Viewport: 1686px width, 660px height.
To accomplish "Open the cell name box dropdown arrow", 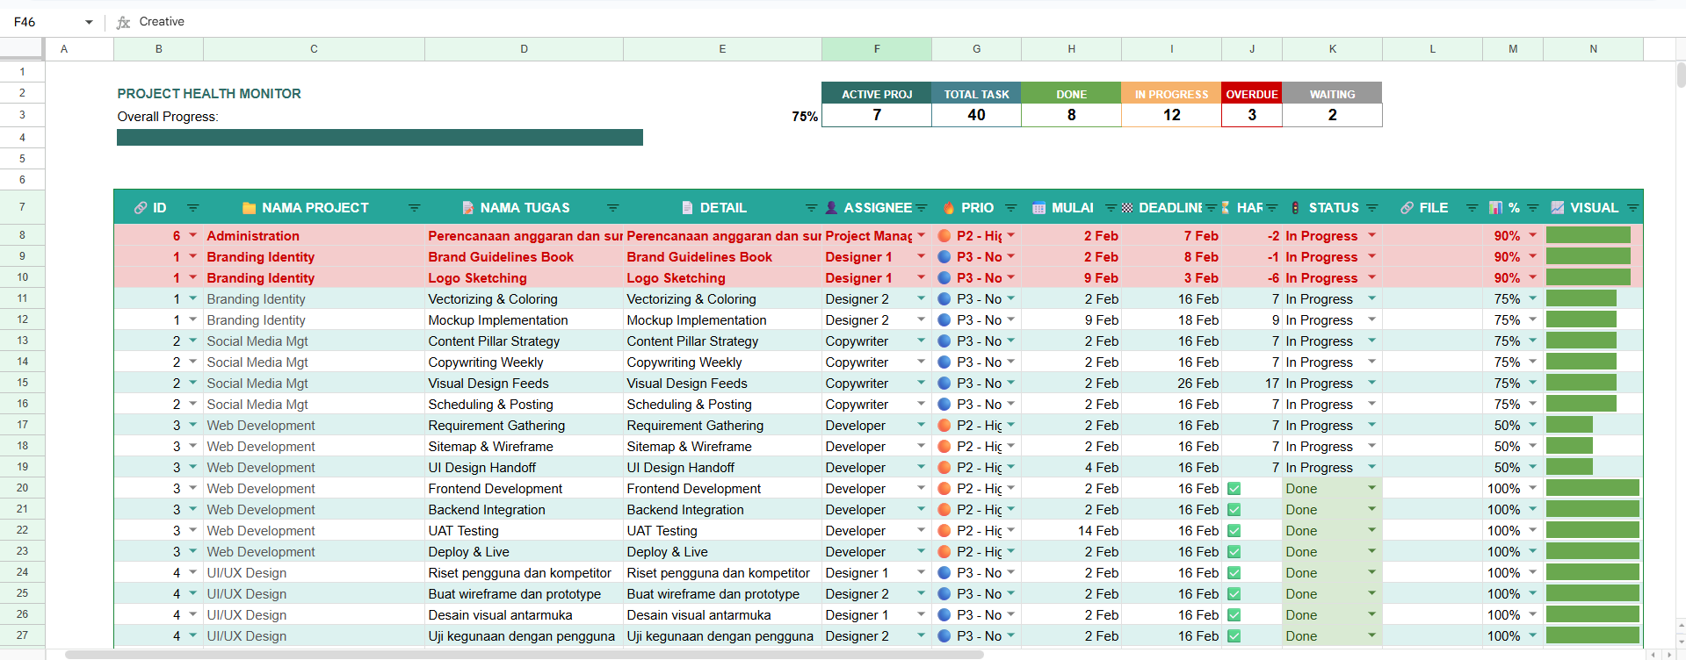I will click(89, 22).
